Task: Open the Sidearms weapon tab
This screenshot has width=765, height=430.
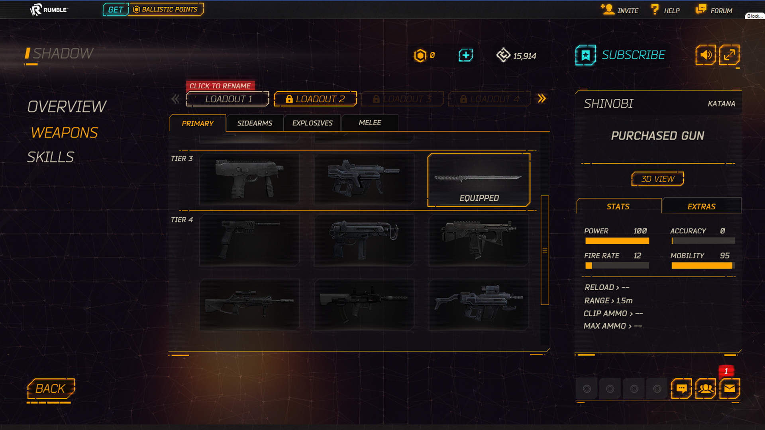Action: coord(255,123)
